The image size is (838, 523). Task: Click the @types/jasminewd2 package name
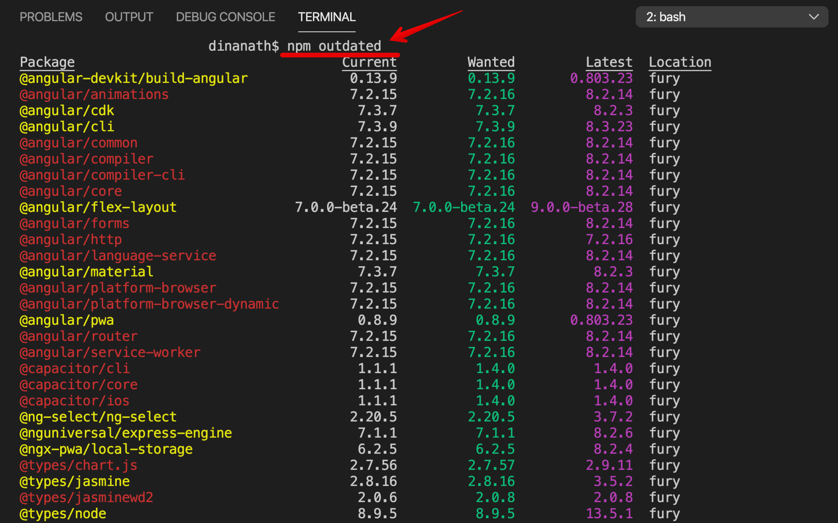[x=86, y=497]
